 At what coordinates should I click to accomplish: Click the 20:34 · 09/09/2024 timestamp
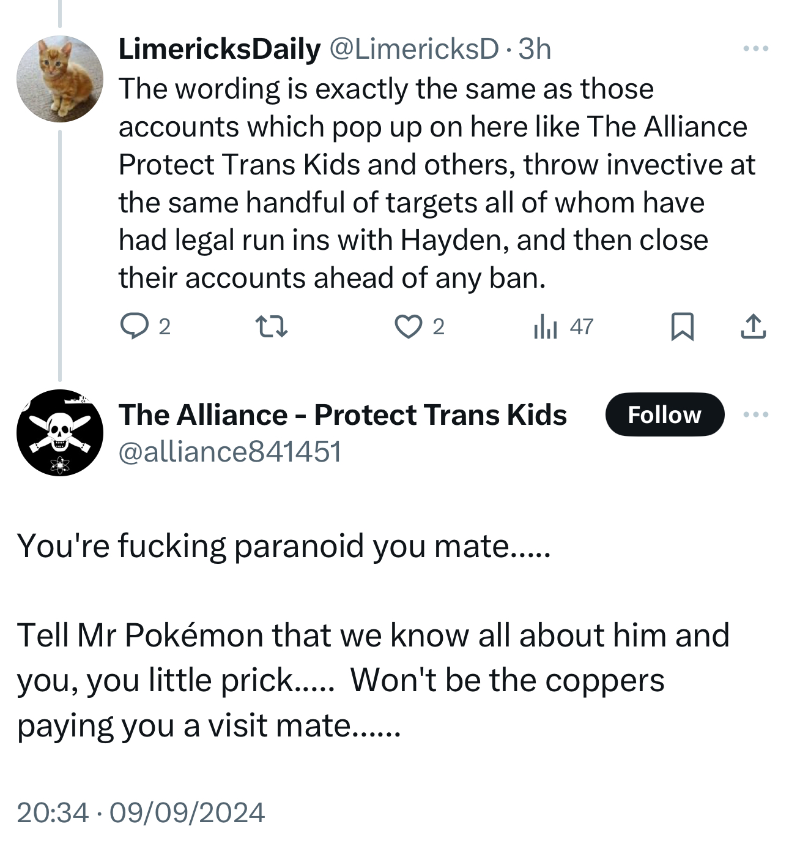[x=141, y=812]
